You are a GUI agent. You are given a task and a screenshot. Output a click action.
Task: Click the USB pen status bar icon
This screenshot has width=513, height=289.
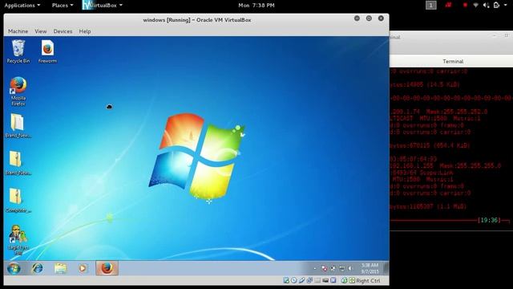301,280
